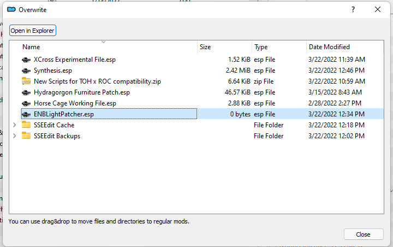Click the 2.42 MiB size cell
This screenshot has height=247, width=393.
pos(238,70)
